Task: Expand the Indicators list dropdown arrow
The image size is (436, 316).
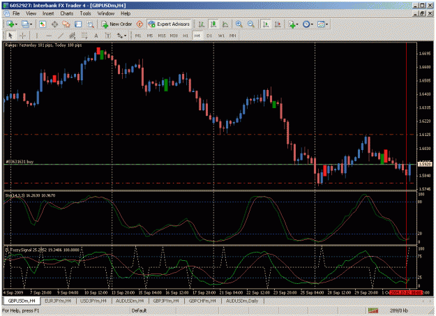Action: [296, 24]
